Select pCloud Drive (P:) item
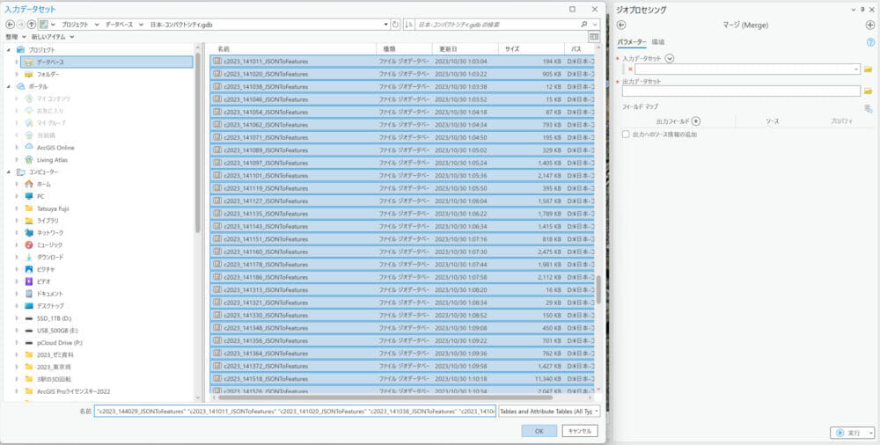Image resolution: width=880 pixels, height=445 pixels. [60, 342]
